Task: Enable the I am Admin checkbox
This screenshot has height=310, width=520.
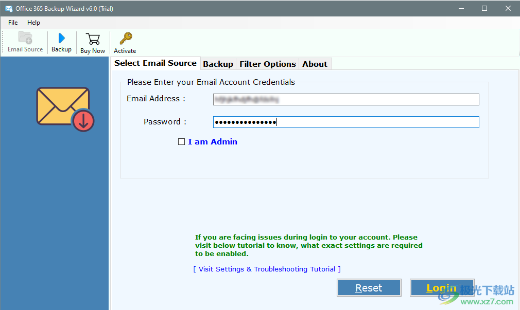Action: click(x=181, y=141)
